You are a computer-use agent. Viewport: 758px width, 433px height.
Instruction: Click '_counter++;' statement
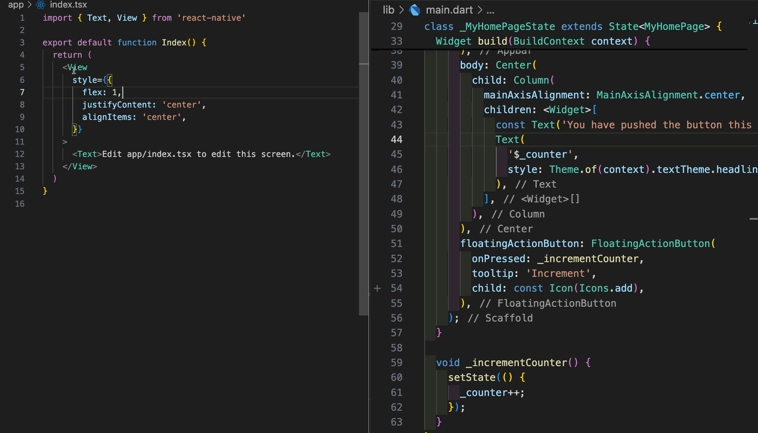tap(493, 393)
